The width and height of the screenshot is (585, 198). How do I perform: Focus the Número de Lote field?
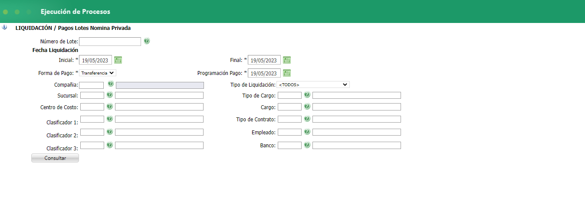[x=110, y=42]
